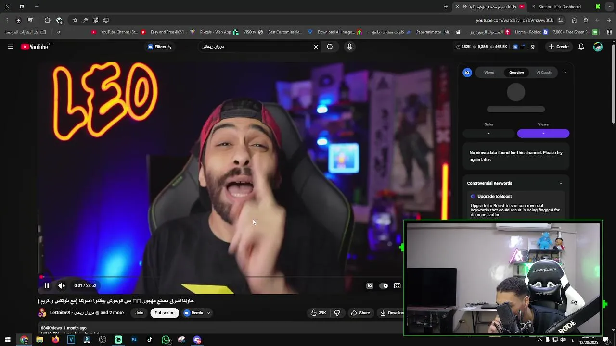This screenshot has width=616, height=346.
Task: Open the browser downloads icon
Action: tap(18, 20)
